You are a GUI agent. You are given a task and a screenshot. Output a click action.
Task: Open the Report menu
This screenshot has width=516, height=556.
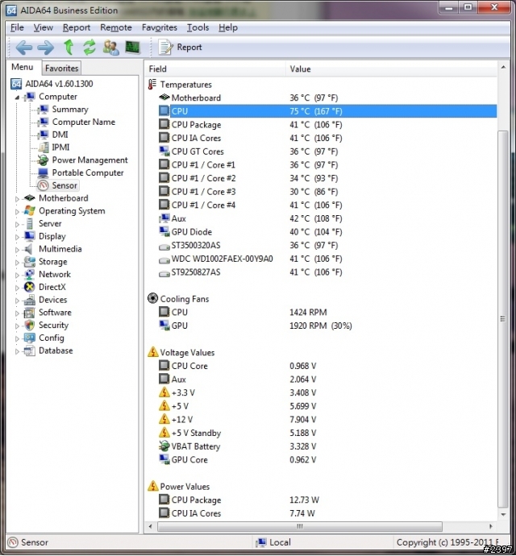(x=77, y=27)
